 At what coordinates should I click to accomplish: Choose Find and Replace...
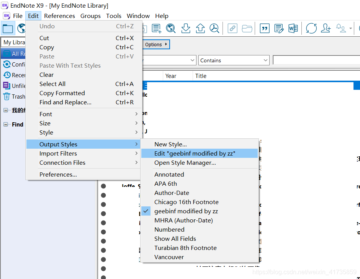[83, 102]
